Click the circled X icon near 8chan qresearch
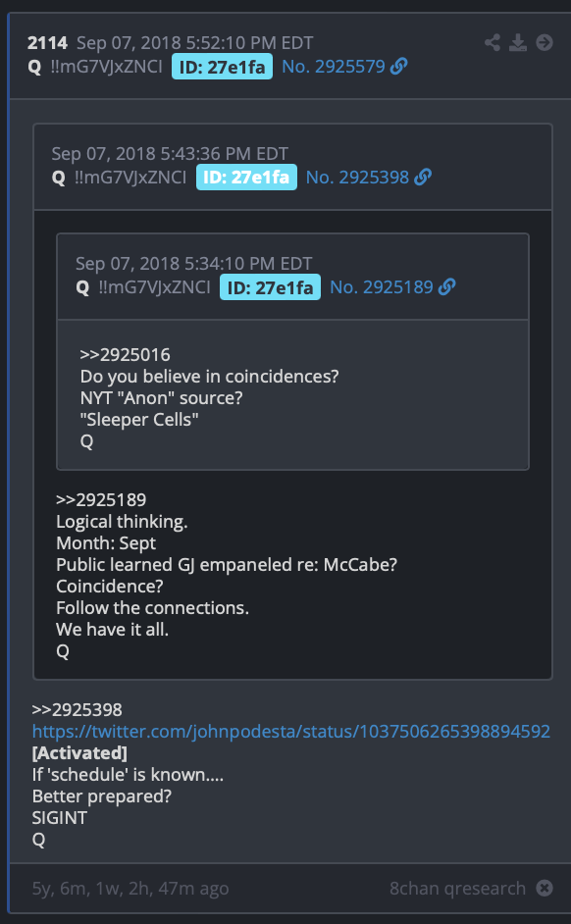This screenshot has height=924, width=571. coord(545,888)
